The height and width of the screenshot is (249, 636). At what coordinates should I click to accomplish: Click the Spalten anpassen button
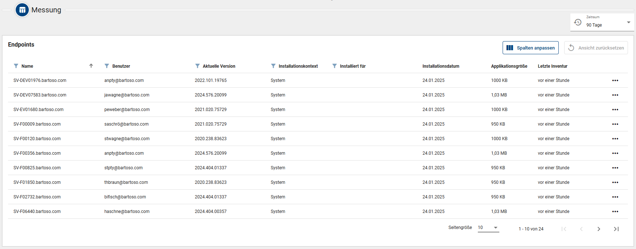(x=530, y=48)
